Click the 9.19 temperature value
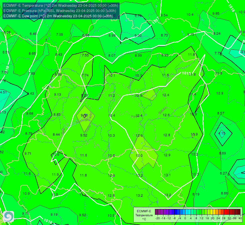The image size is (245, 225). click(x=54, y=214)
